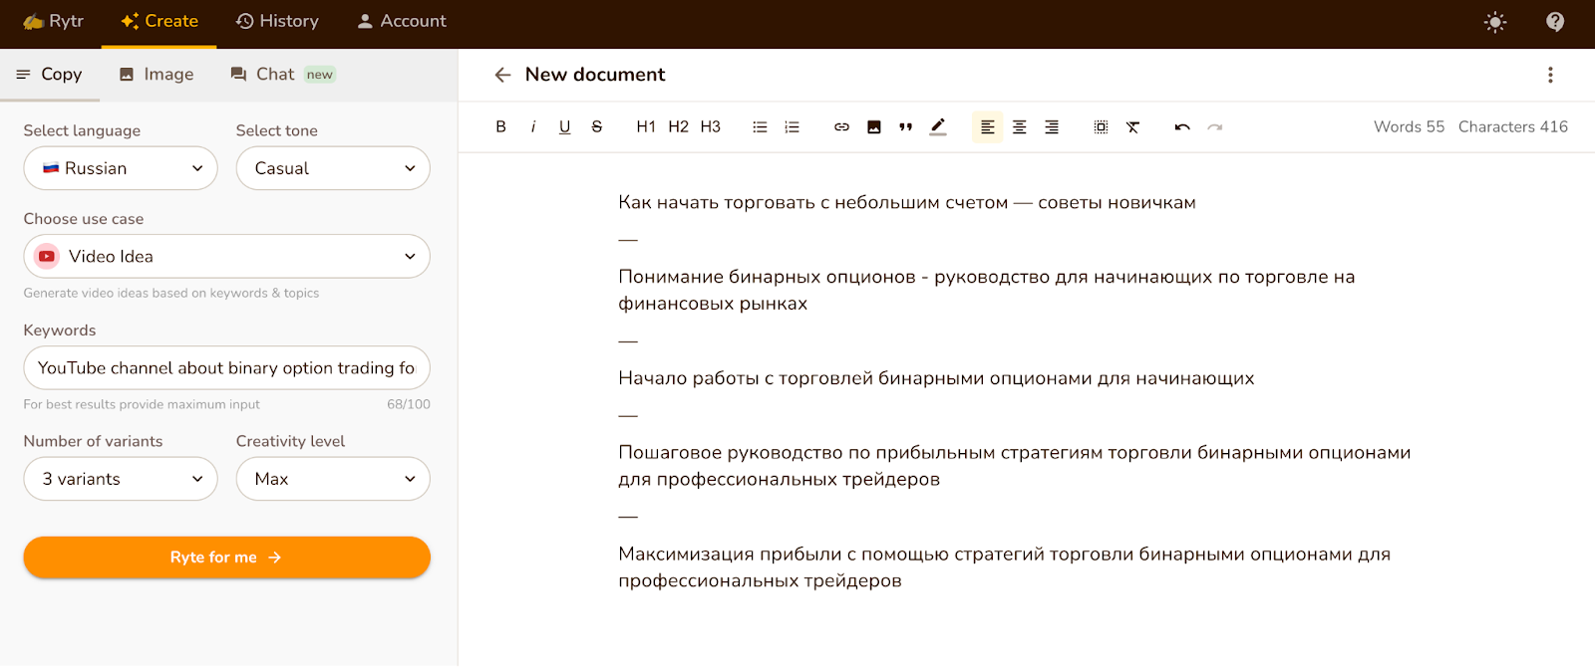Insert an image into the document
Screen dimensions: 1595x667
pos(873,126)
